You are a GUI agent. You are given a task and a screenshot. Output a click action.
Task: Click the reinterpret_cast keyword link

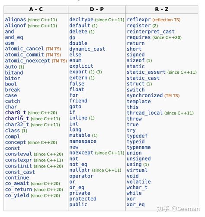pyautogui.click(x=151, y=32)
